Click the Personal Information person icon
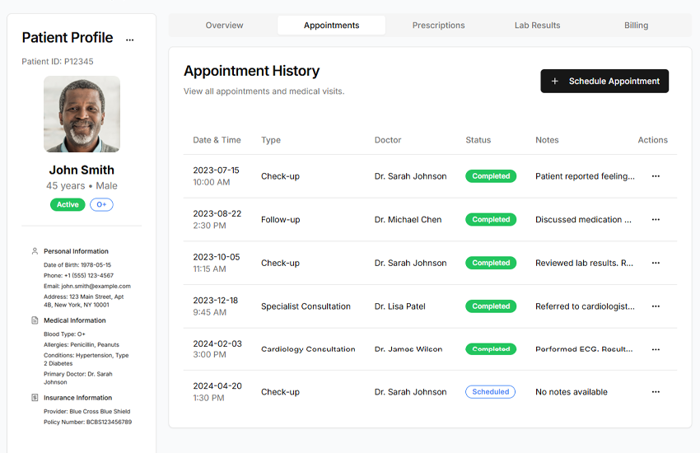Image resolution: width=700 pixels, height=453 pixels. (35, 251)
